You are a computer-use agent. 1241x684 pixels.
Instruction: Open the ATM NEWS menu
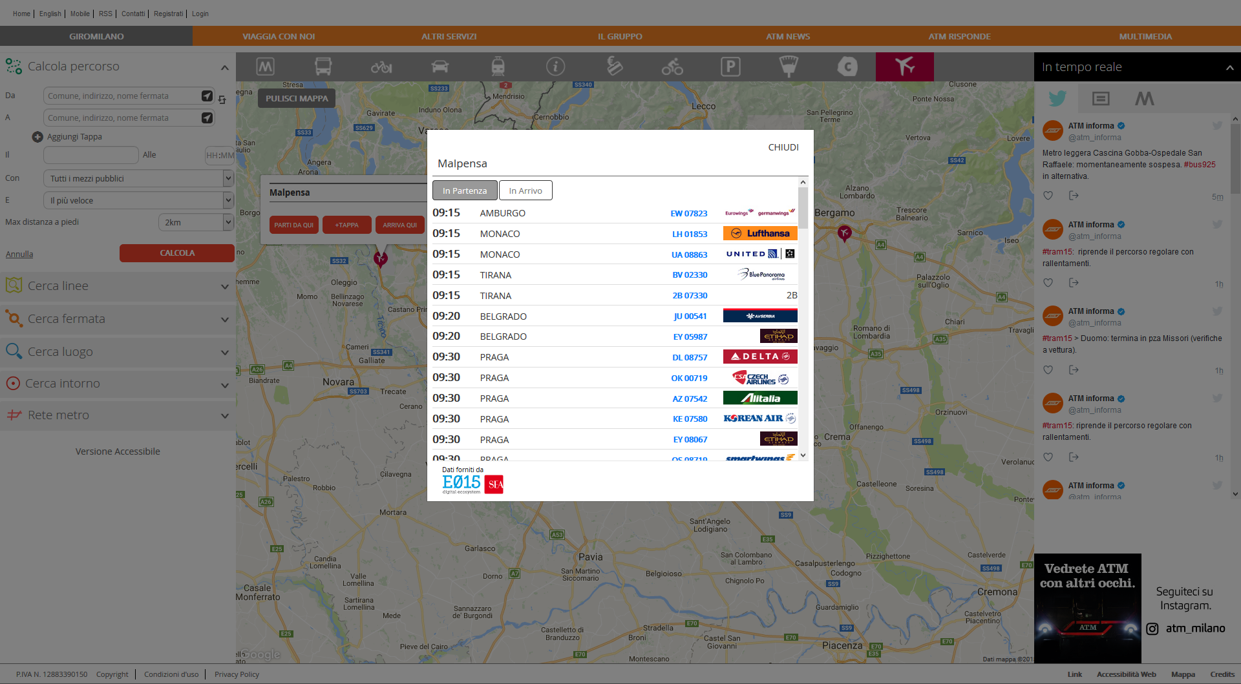click(x=787, y=36)
